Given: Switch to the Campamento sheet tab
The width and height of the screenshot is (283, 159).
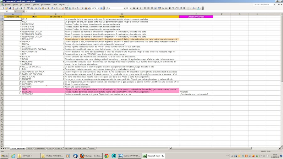Looking at the screenshot, I should (x=40, y=148).
